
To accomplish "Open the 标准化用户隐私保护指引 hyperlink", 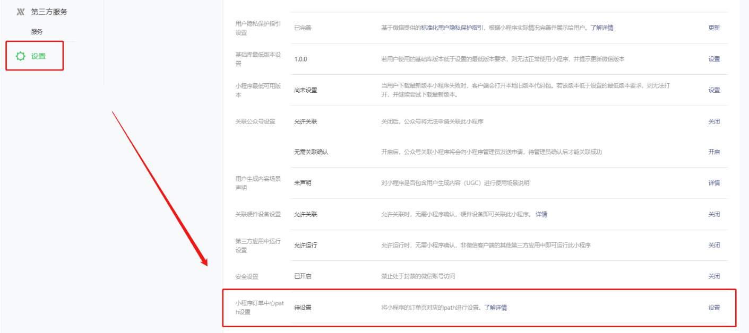I will (x=452, y=28).
